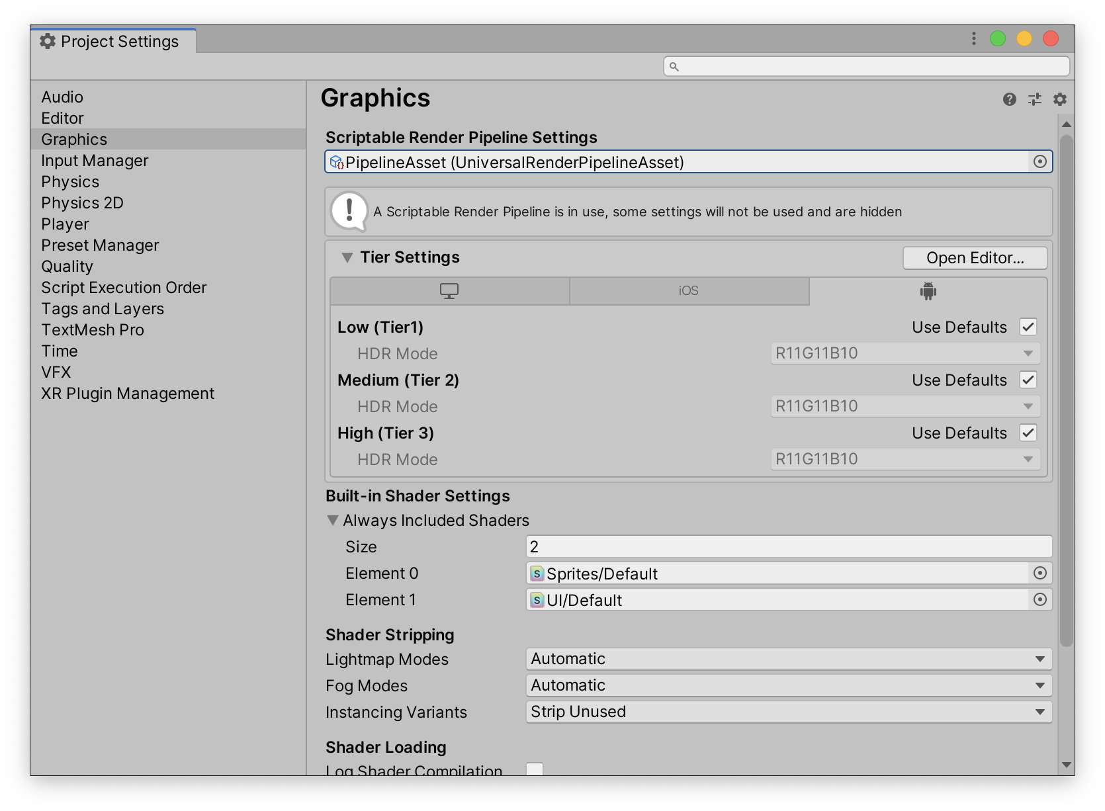Switch to the iOS platform tab
1105x811 pixels.
[x=689, y=291]
